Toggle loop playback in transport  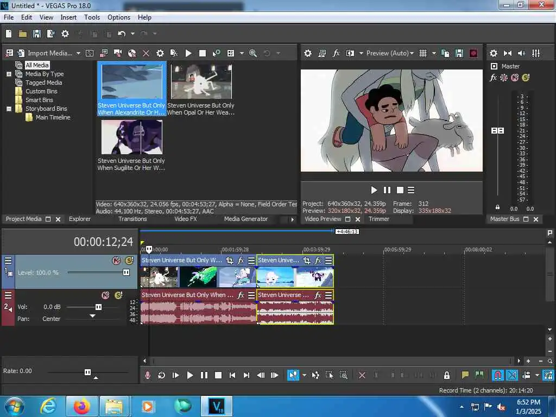pyautogui.click(x=161, y=375)
